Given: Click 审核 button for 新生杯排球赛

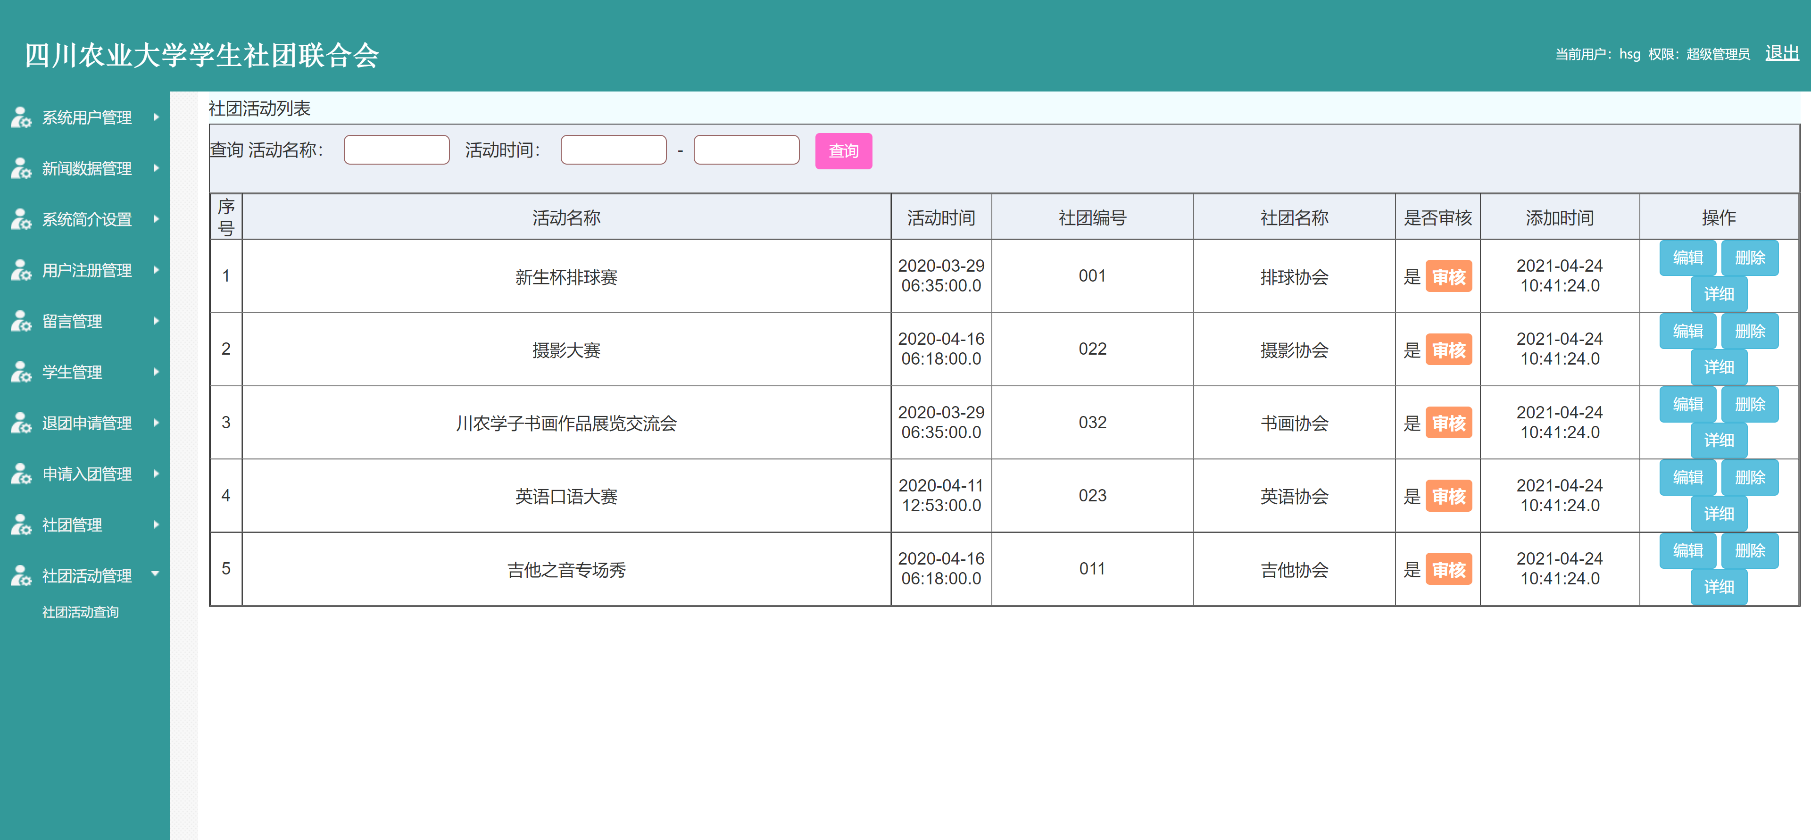Looking at the screenshot, I should [1448, 277].
